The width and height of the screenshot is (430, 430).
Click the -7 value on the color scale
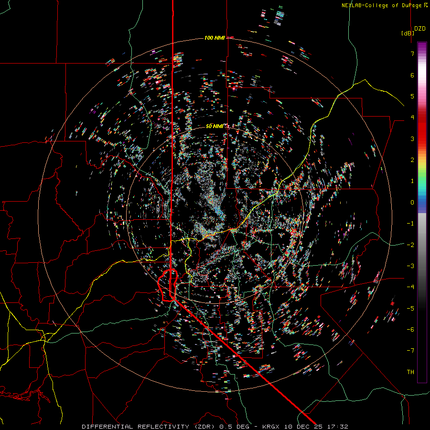410,351
